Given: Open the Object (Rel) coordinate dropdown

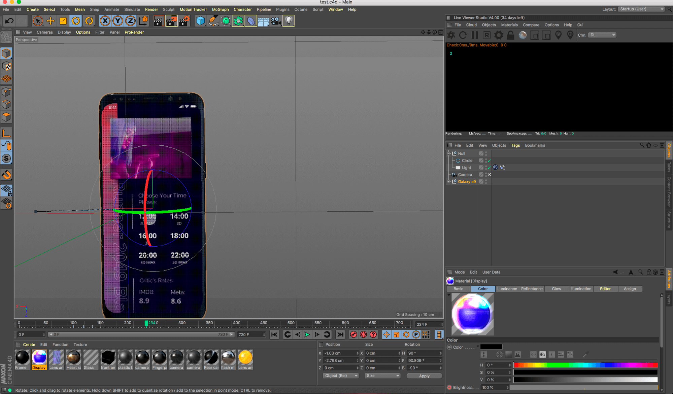Looking at the screenshot, I should 341,376.
